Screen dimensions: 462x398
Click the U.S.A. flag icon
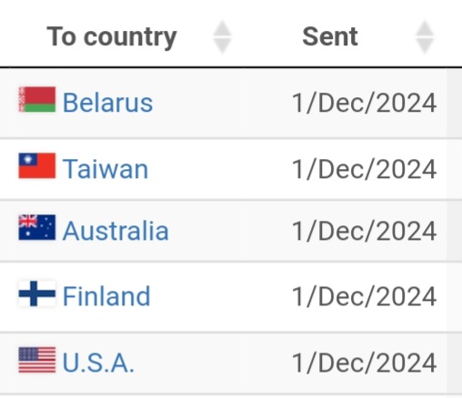pos(37,360)
